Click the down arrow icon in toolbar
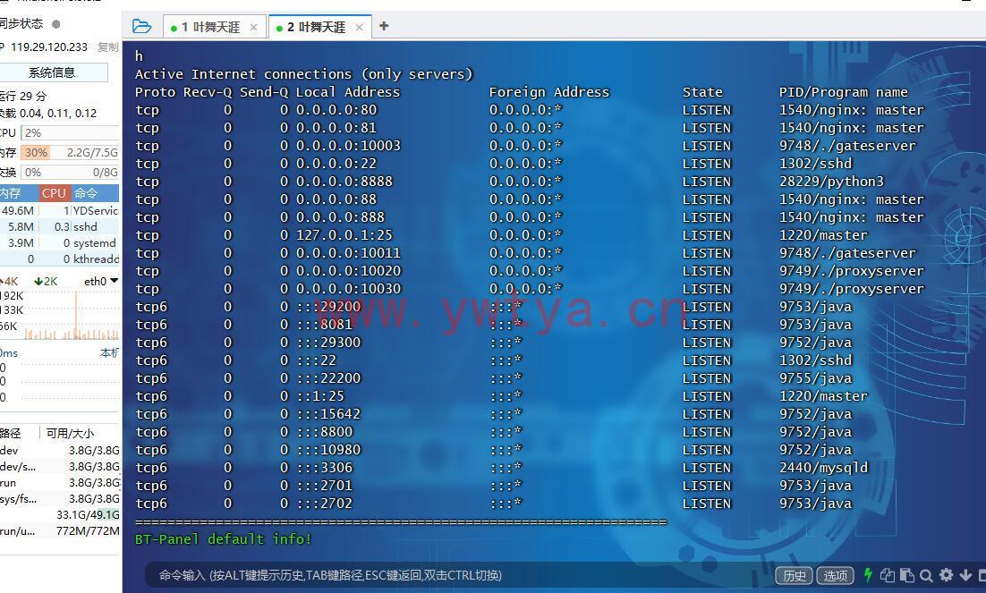986x593 pixels. [965, 575]
